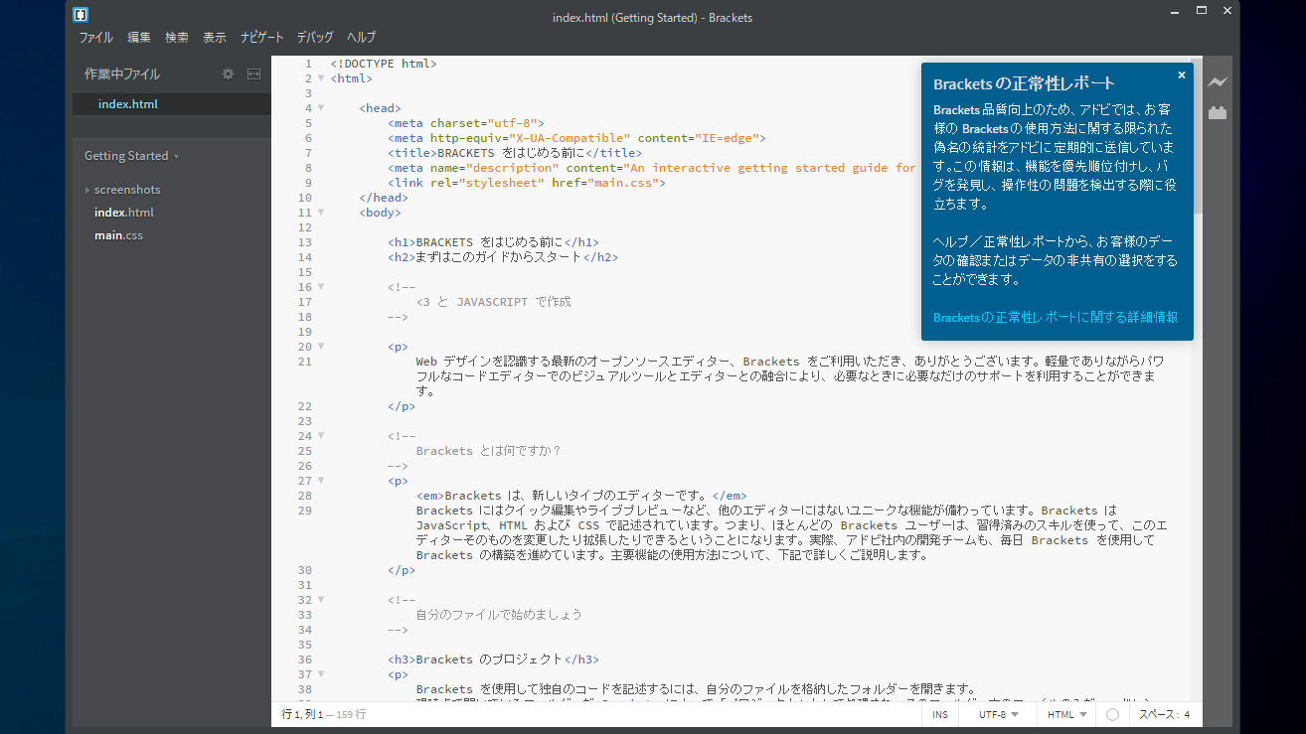Click meta http-equiv X-UA-Compatible line
This screenshot has width=1306, height=734.
[x=576, y=138]
